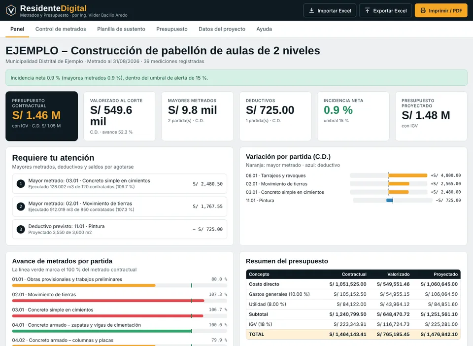Click the Concepto column header
Image resolution: width=473 pixels, height=346 pixels.
pos(259,274)
